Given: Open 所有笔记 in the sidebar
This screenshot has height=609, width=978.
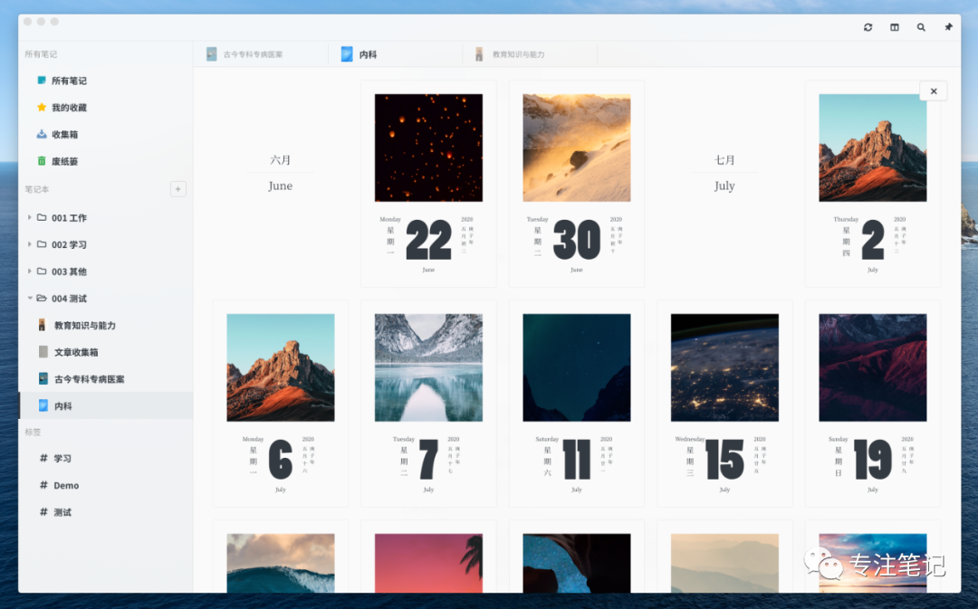Looking at the screenshot, I should point(69,81).
